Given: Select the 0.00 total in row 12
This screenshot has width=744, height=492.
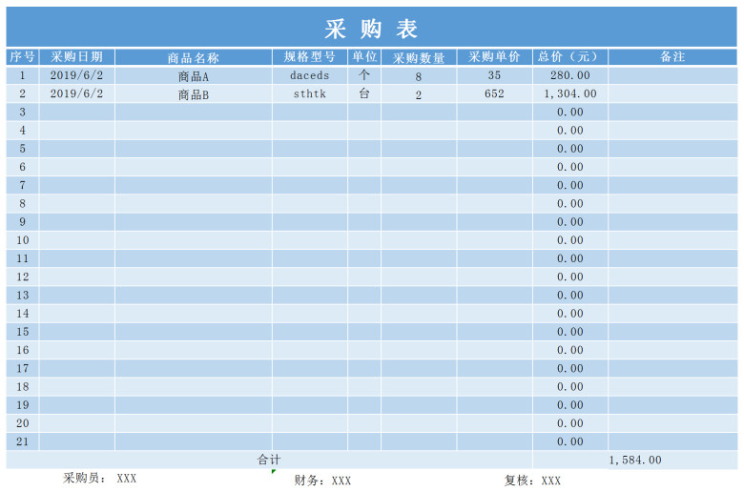Looking at the screenshot, I should [x=570, y=277].
